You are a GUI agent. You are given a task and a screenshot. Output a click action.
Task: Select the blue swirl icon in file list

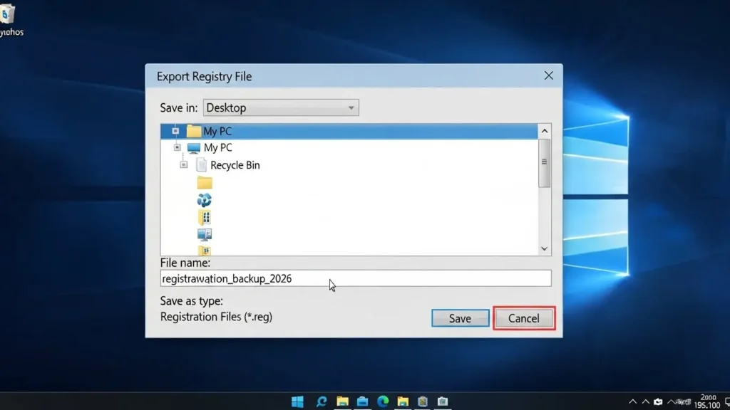pyautogui.click(x=205, y=200)
